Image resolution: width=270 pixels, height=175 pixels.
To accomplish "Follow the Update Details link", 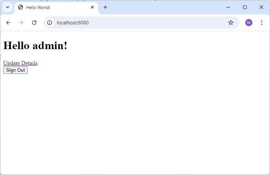I will [x=20, y=63].
